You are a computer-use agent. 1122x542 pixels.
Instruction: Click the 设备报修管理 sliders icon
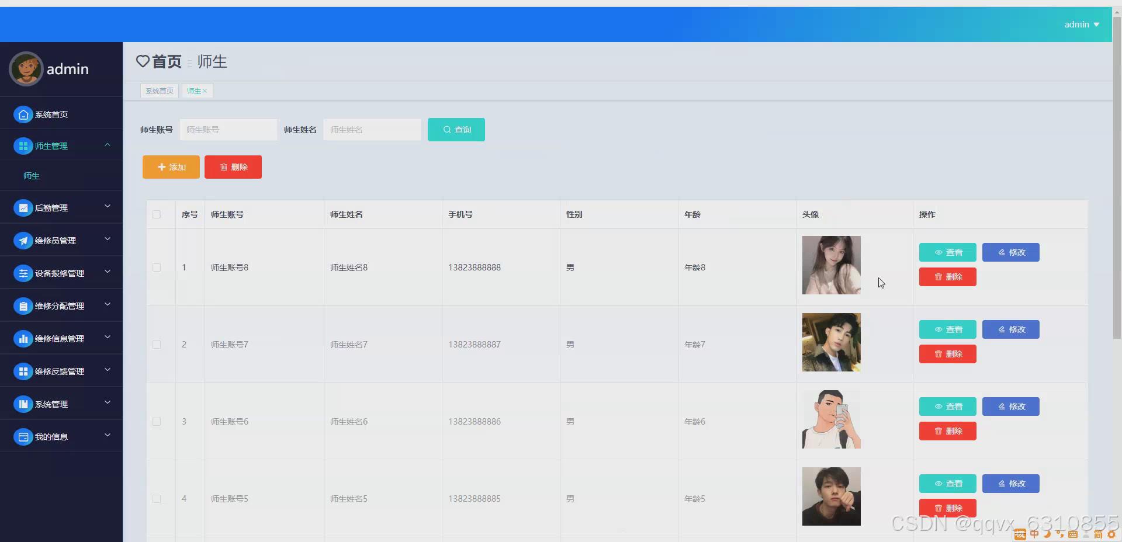(23, 273)
